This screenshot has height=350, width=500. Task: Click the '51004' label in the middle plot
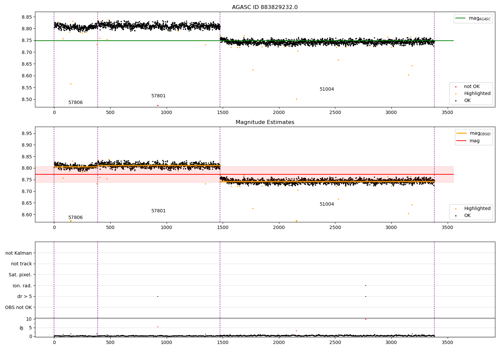point(327,204)
